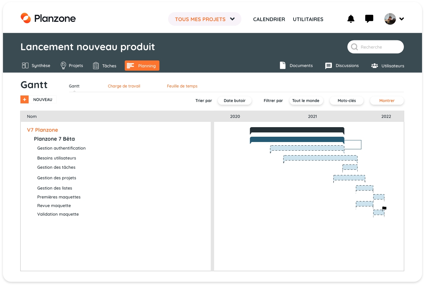Select Gestion des tâches task
Screen dimensions: 425x286
click(x=56, y=167)
